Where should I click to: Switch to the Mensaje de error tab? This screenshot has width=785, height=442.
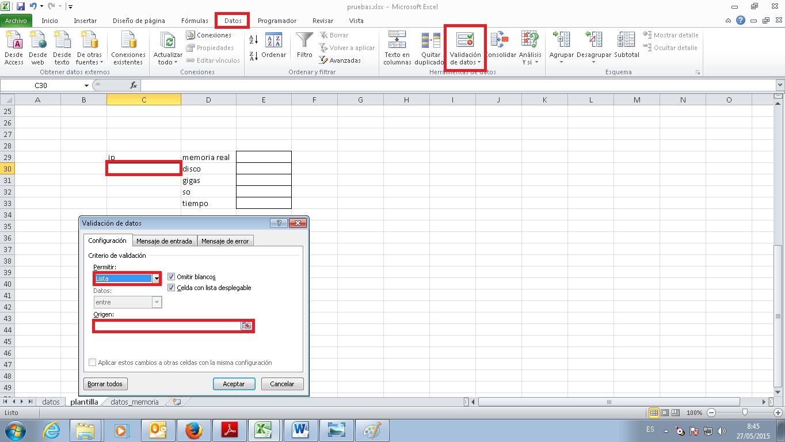click(225, 241)
